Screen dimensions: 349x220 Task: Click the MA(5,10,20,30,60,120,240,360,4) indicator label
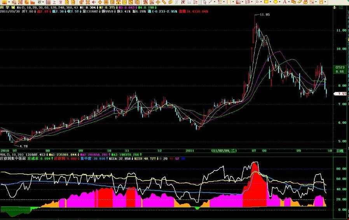(x=48, y=7)
